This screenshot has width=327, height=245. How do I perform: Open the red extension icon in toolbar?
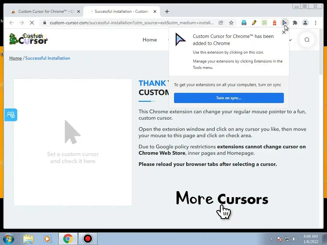pyautogui.click(x=274, y=23)
